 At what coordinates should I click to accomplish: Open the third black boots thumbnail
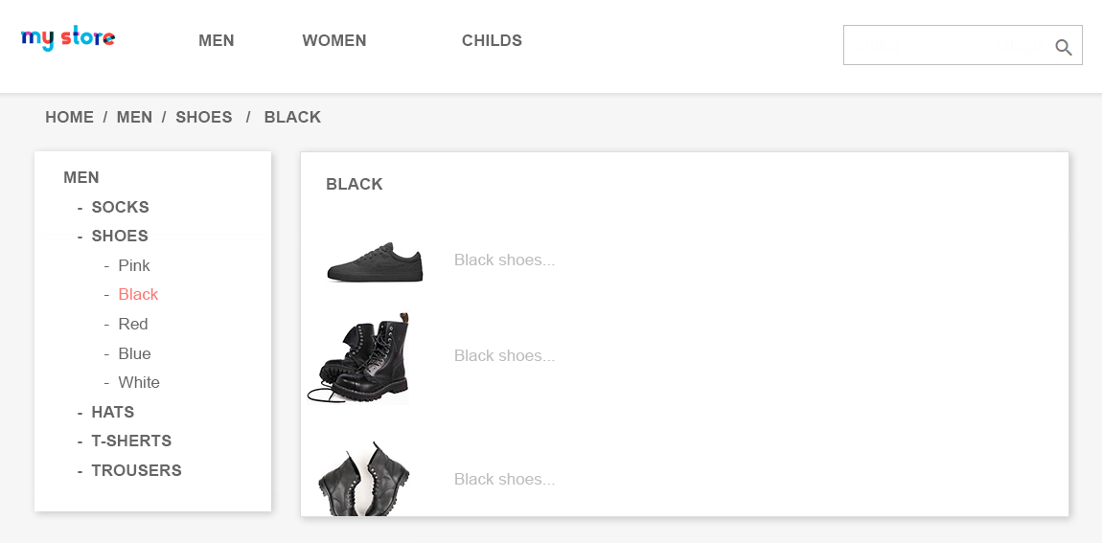[364, 478]
